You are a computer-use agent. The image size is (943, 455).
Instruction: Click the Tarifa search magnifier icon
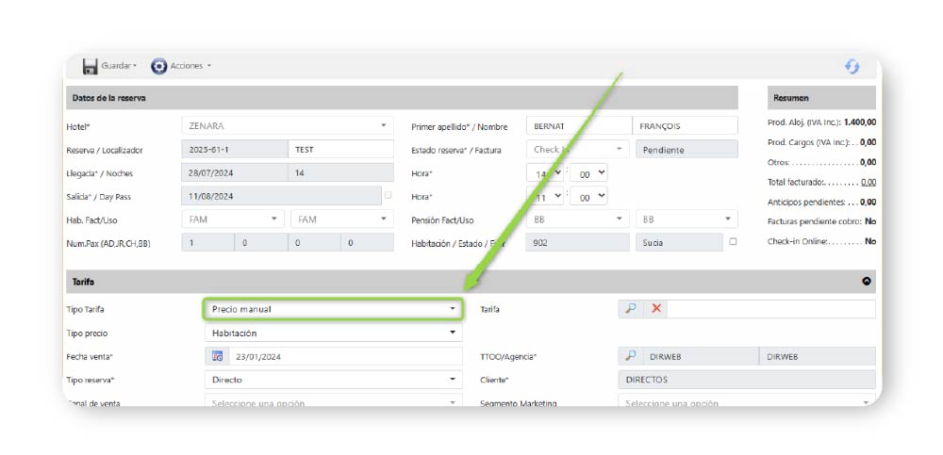(x=631, y=309)
